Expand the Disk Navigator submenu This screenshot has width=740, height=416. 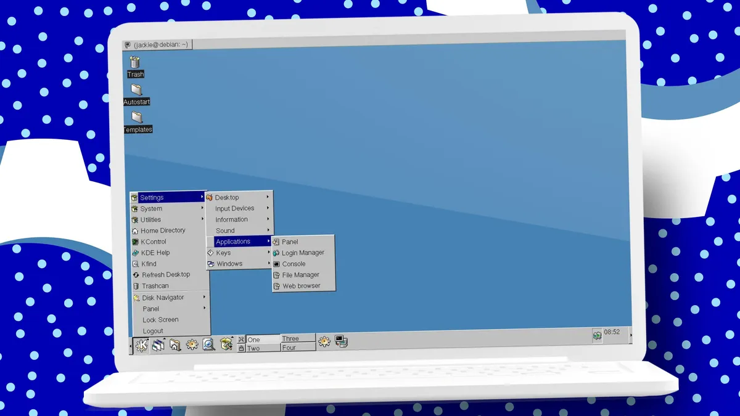pyautogui.click(x=170, y=298)
